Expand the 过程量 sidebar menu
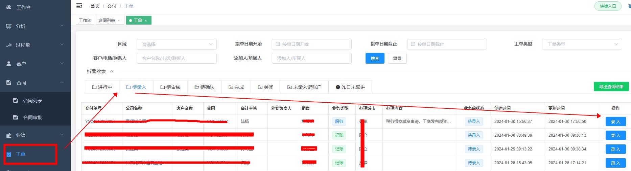631x171 pixels. coord(62,45)
